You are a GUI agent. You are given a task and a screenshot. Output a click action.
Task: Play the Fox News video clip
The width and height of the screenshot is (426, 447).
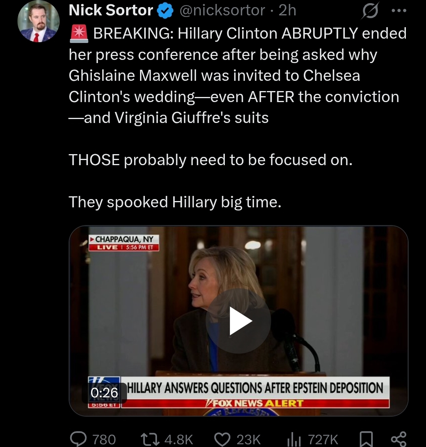(x=239, y=321)
